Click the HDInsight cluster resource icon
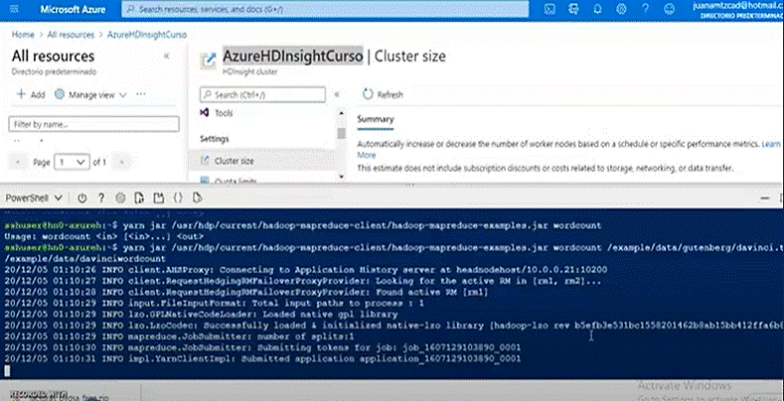Viewport: 784px width, 401px height. pyautogui.click(x=208, y=60)
